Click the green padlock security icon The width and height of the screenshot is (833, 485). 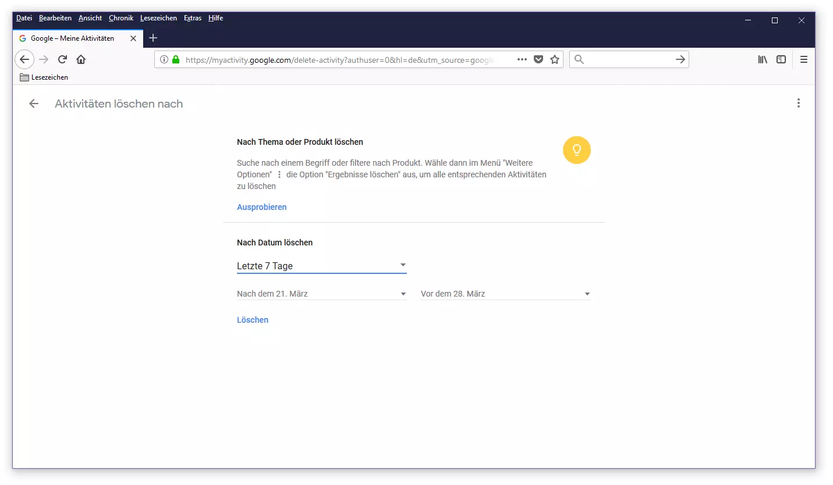pyautogui.click(x=176, y=59)
